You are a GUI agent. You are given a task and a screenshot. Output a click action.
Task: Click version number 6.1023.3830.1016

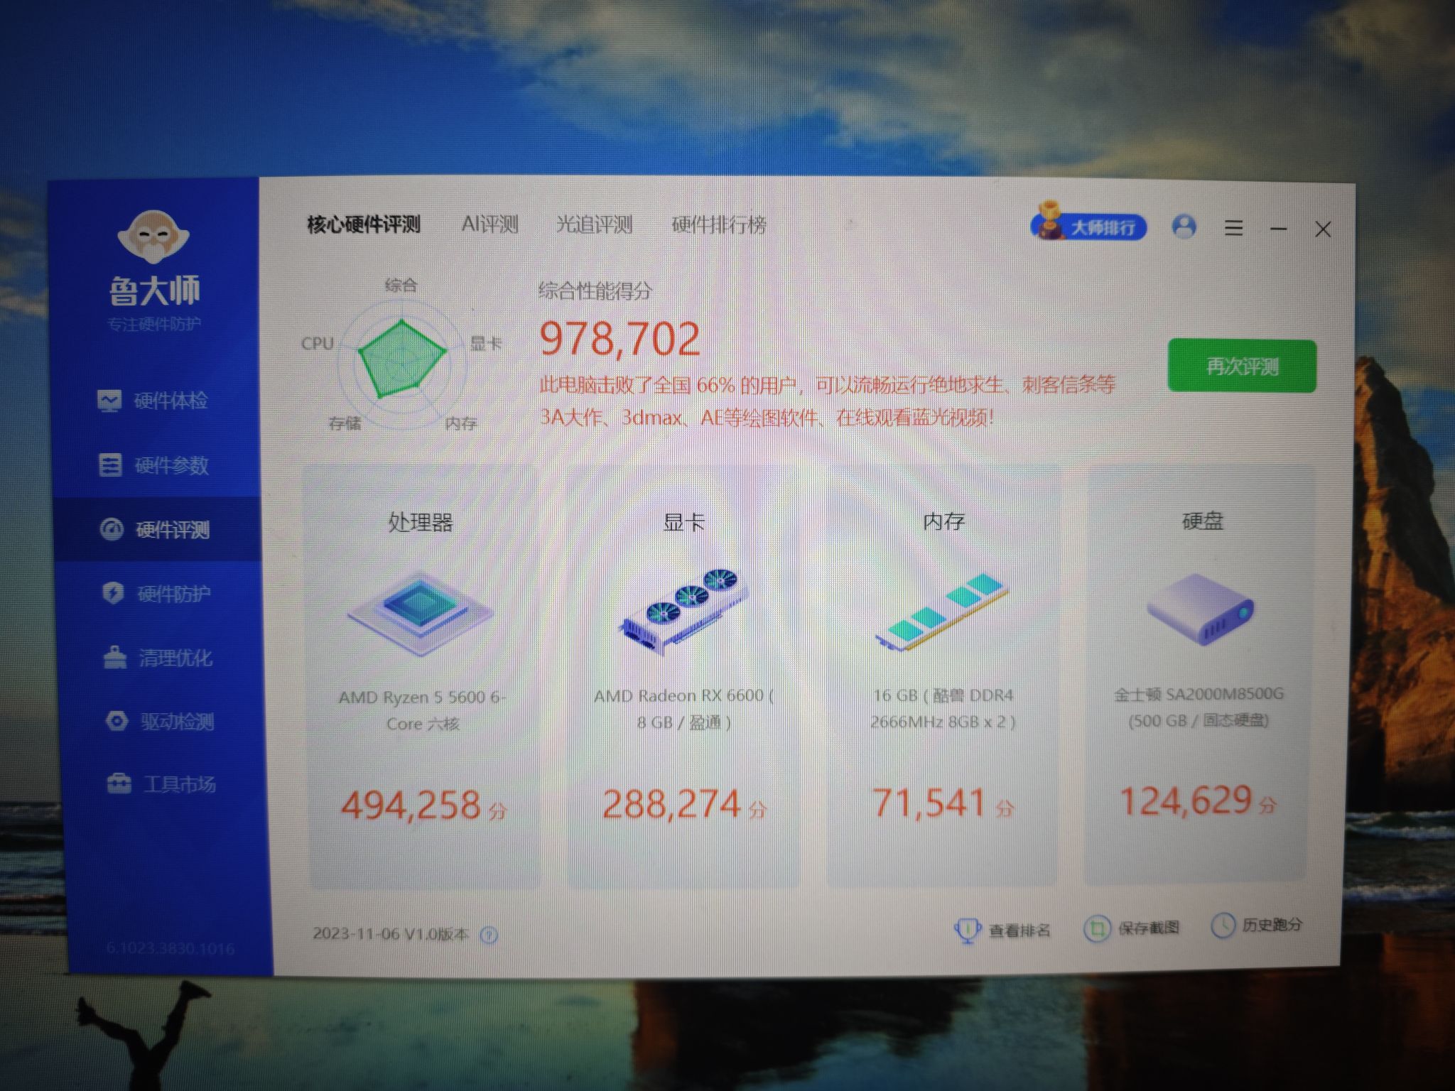tap(170, 948)
